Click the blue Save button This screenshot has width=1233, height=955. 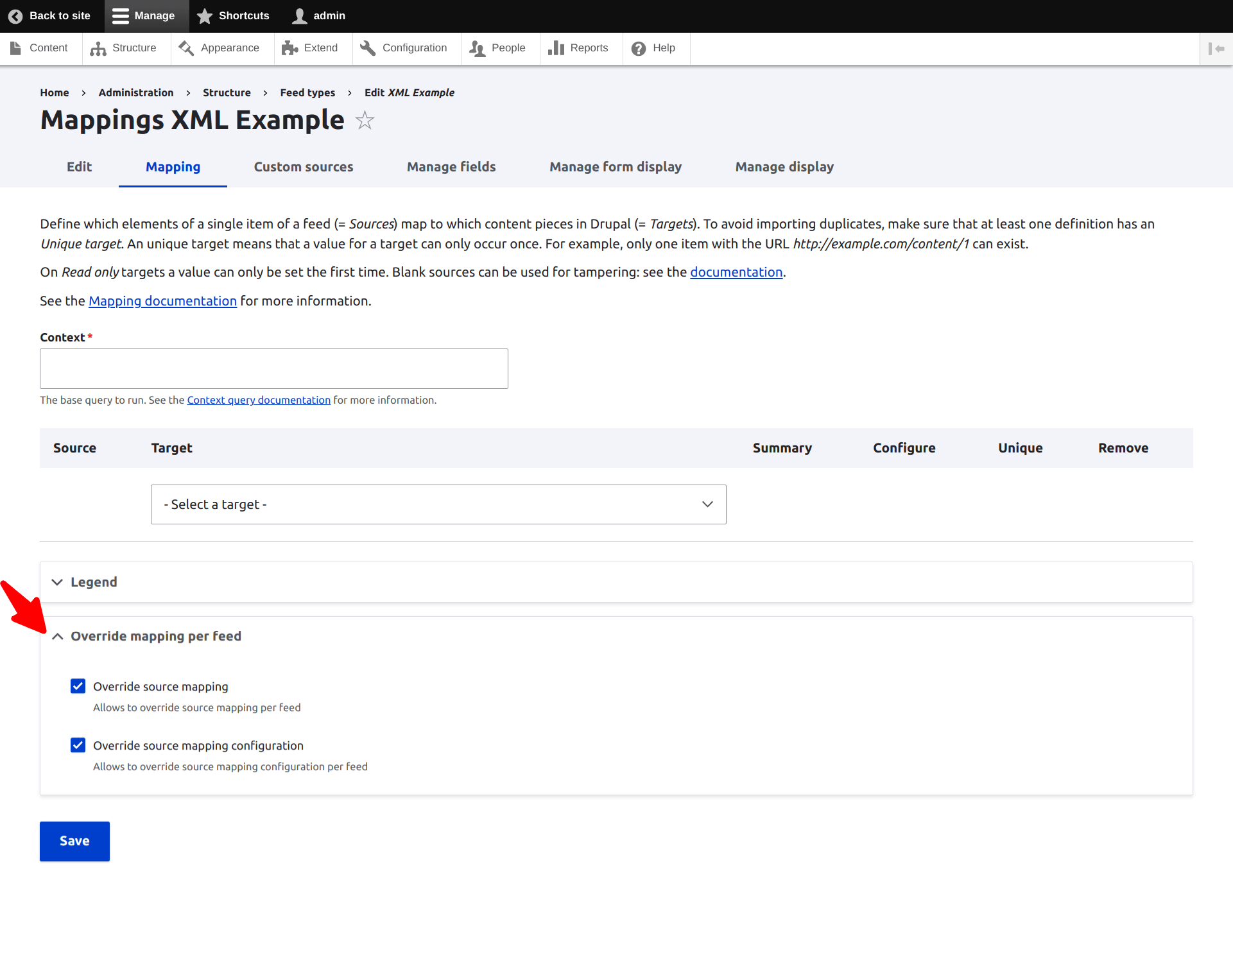(x=74, y=841)
